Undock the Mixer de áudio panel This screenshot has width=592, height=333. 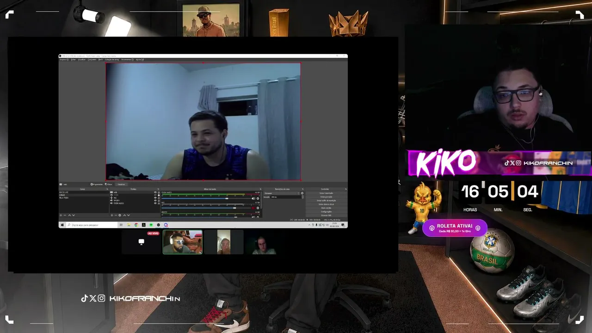260,189
